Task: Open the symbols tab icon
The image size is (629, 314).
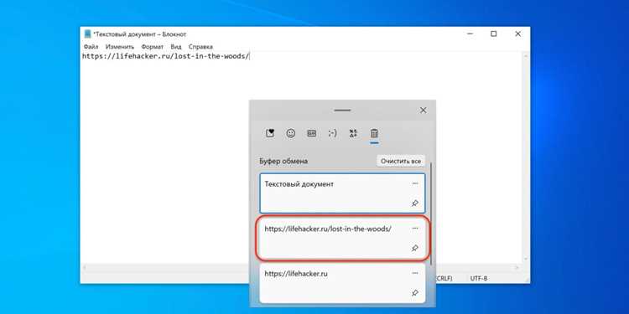Action: pyautogui.click(x=353, y=133)
